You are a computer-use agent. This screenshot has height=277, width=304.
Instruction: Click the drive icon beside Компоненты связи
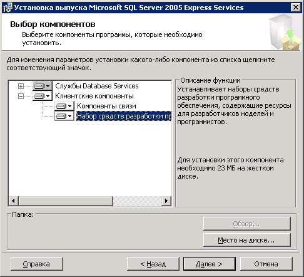click(x=61, y=106)
